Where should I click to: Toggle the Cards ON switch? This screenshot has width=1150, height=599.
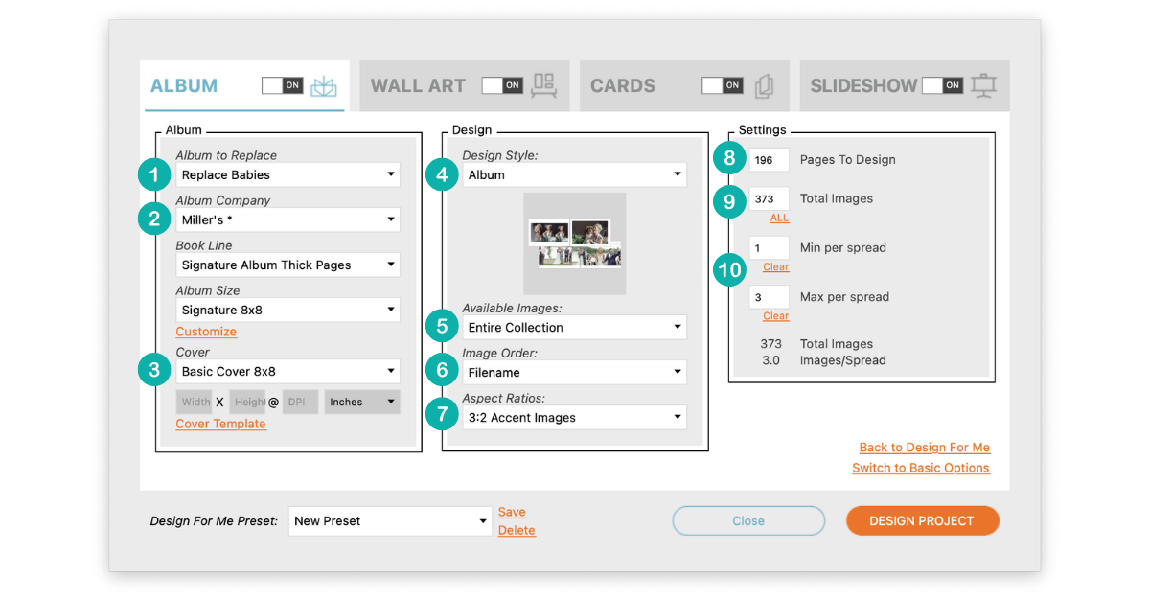[x=722, y=85]
